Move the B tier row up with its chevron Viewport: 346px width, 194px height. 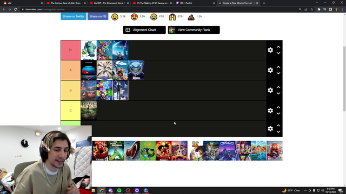tap(278, 87)
